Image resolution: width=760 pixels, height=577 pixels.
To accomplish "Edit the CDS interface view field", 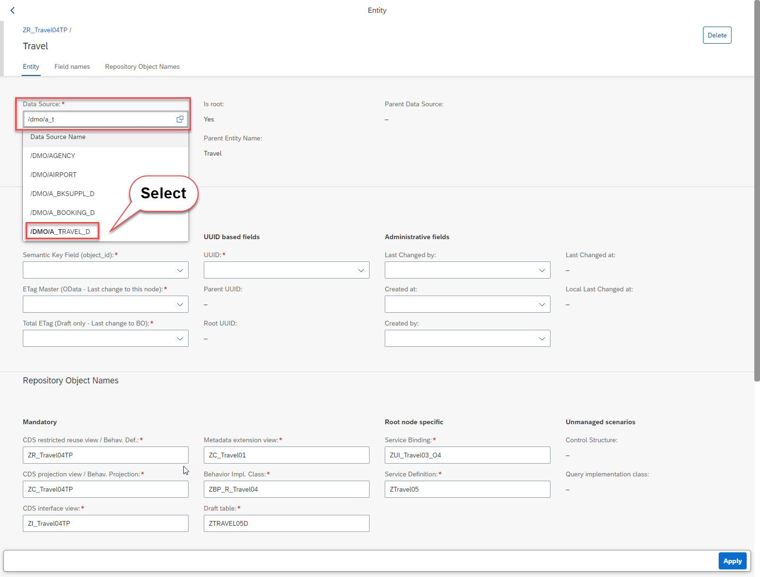I will click(105, 523).
